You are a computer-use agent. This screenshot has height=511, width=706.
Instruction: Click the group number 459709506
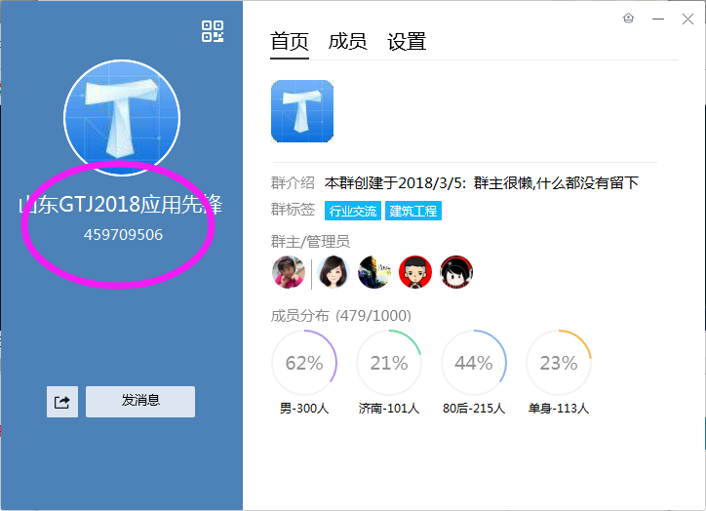coord(124,235)
